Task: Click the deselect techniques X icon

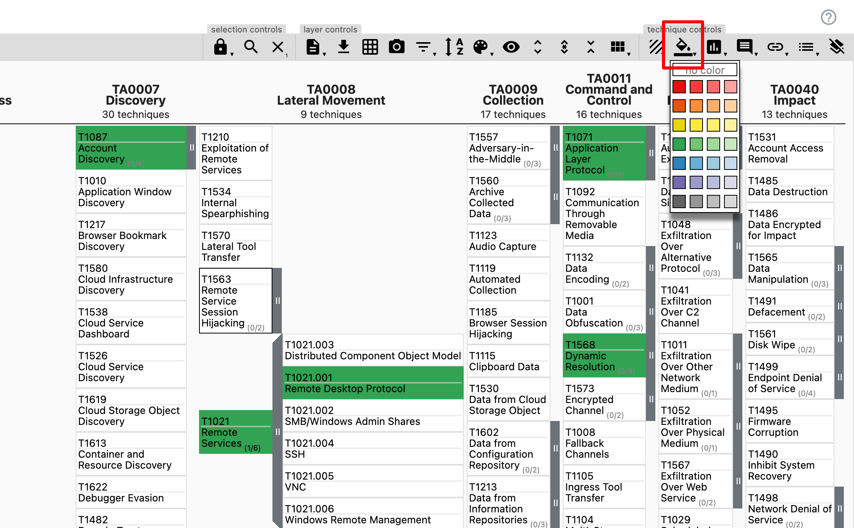Action: [x=278, y=47]
